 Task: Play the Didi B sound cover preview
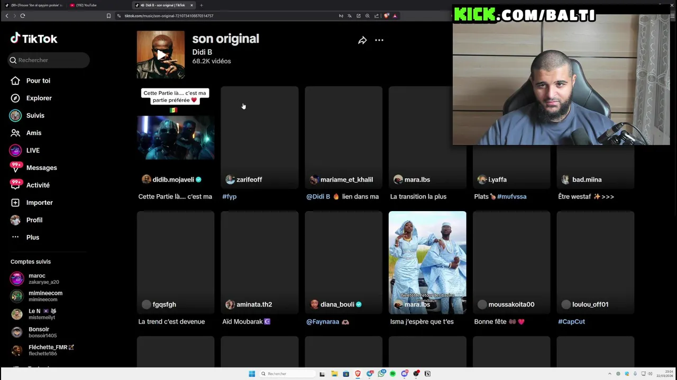point(161,55)
